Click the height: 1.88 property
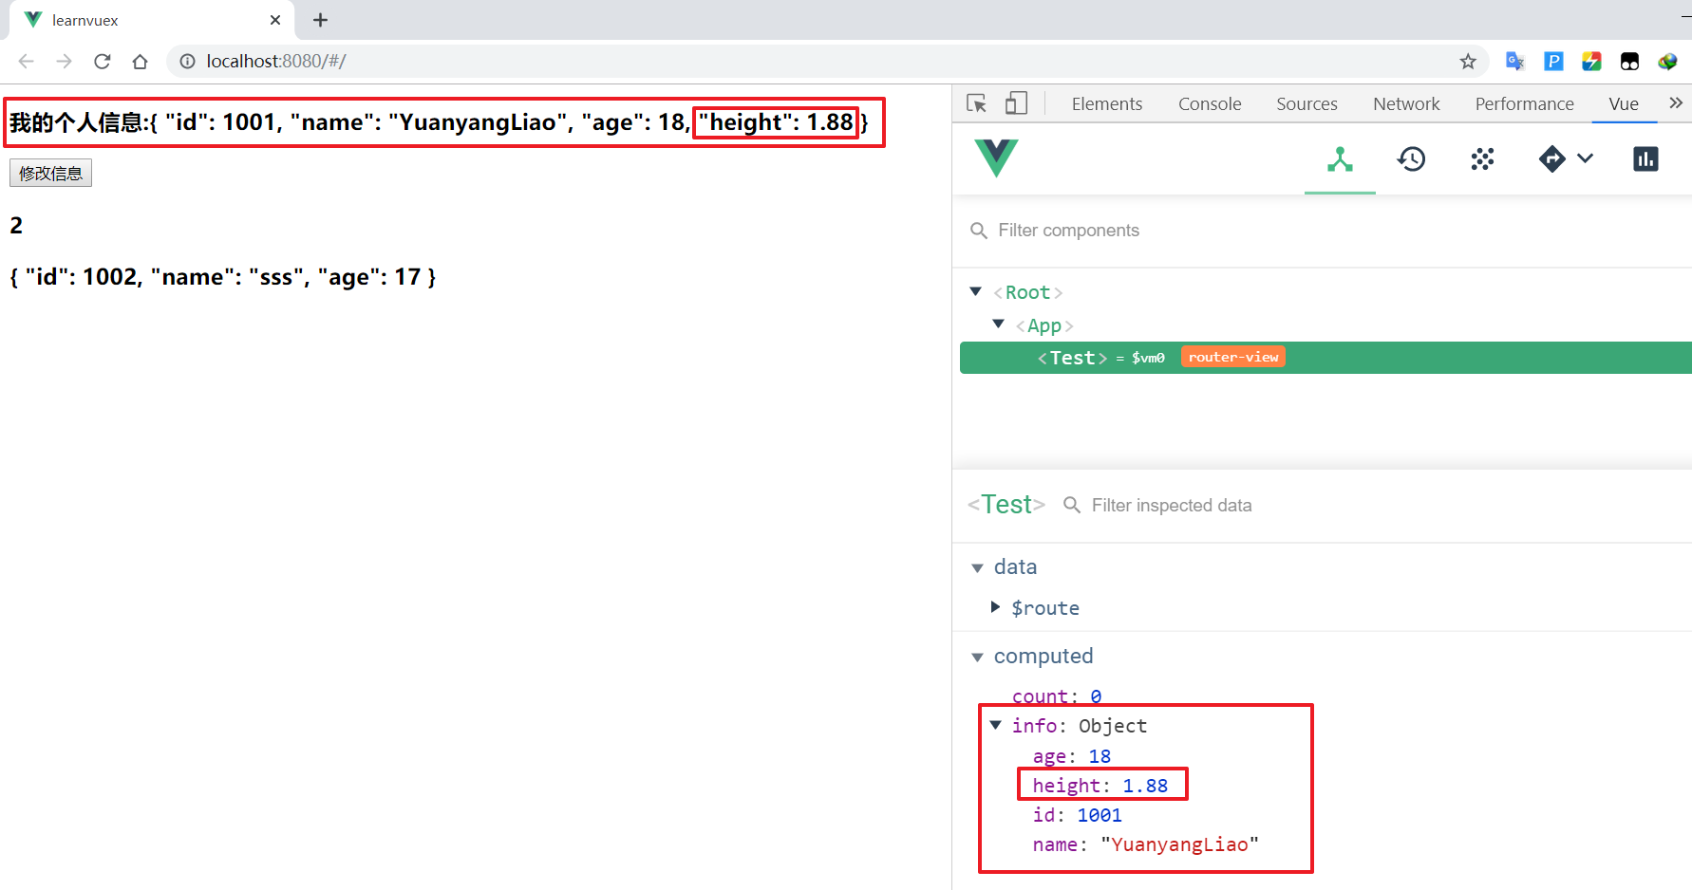The width and height of the screenshot is (1692, 890). 1100,786
